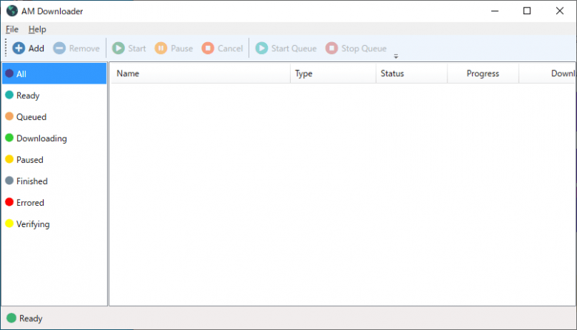Open the Help menu
The height and width of the screenshot is (330, 577).
tap(37, 30)
